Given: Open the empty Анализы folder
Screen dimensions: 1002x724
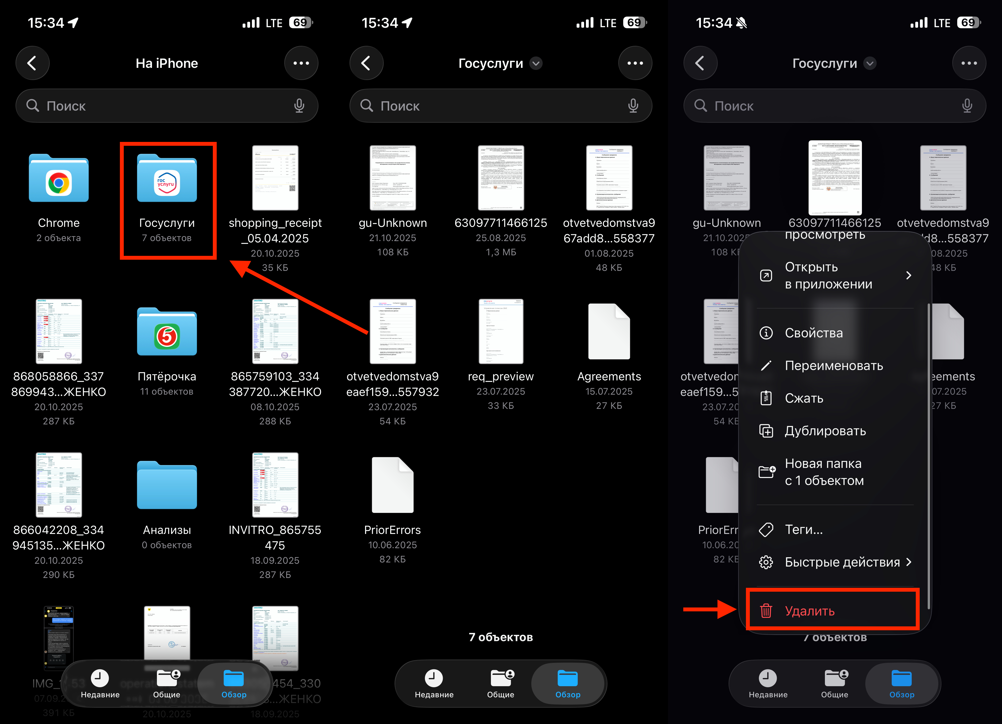Looking at the screenshot, I should [x=166, y=486].
